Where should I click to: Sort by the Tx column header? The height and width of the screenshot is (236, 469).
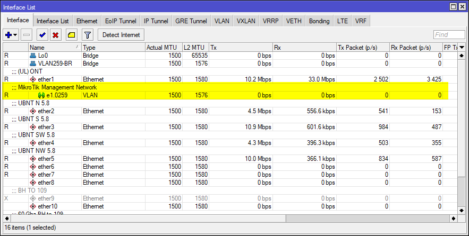pyautogui.click(x=241, y=48)
